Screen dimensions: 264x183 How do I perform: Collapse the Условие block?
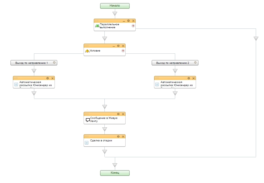(113, 46)
